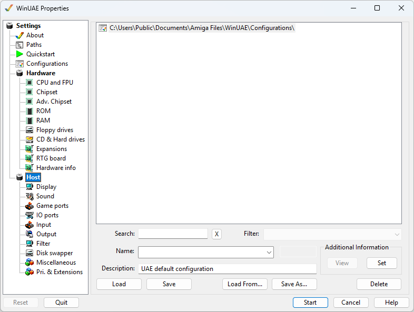Viewport: 414px width, 312px height.
Task: Click the RAM chip icon
Action: tap(29, 120)
